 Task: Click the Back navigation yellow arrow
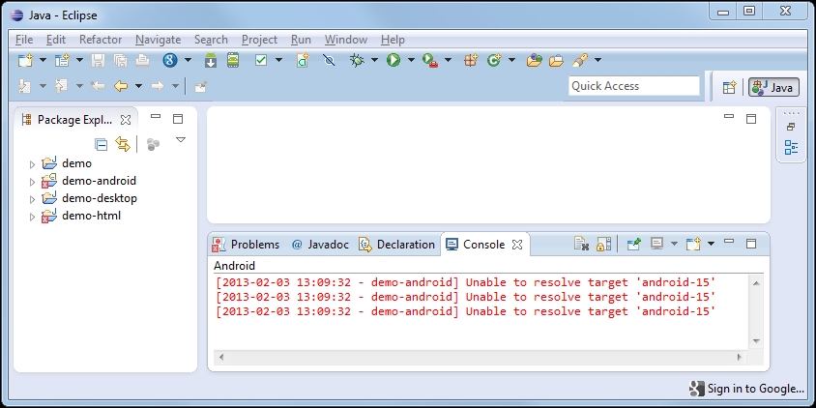coord(121,86)
